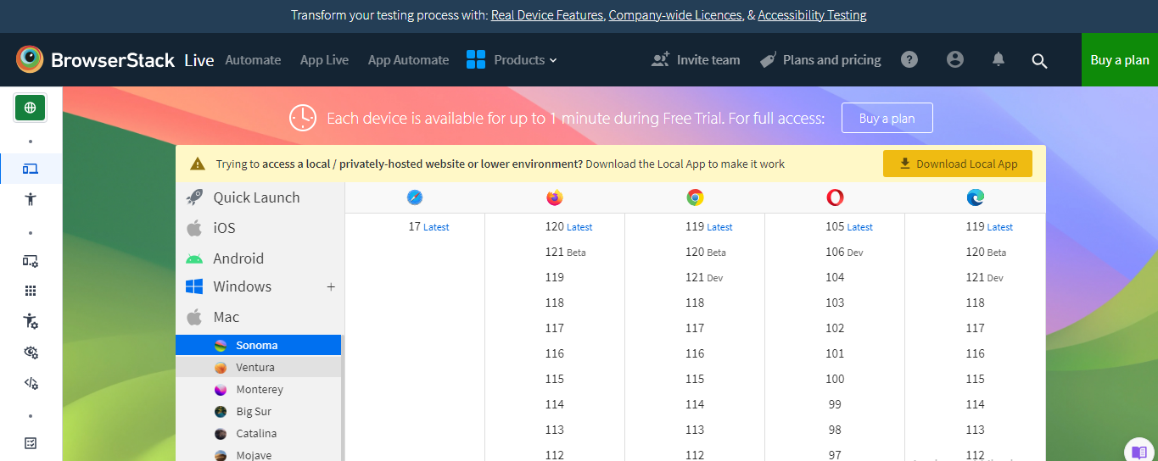
Task: Open the Real Device Features link
Action: click(x=548, y=15)
